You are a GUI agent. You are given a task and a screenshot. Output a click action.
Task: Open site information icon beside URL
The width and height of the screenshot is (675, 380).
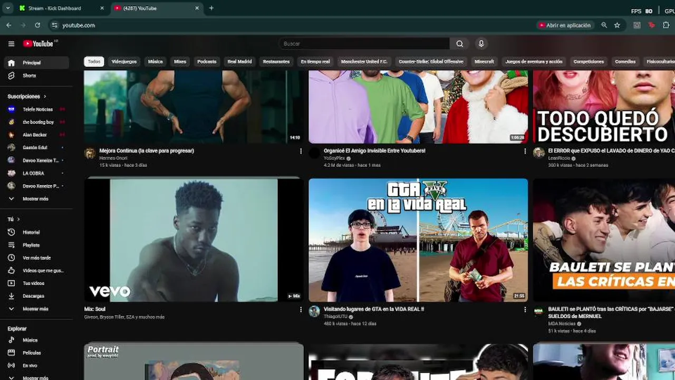(54, 25)
